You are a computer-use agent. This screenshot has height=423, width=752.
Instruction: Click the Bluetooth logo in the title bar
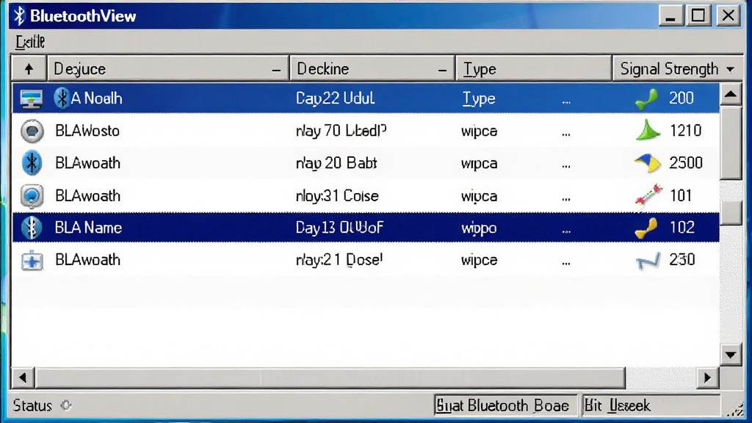(x=19, y=16)
